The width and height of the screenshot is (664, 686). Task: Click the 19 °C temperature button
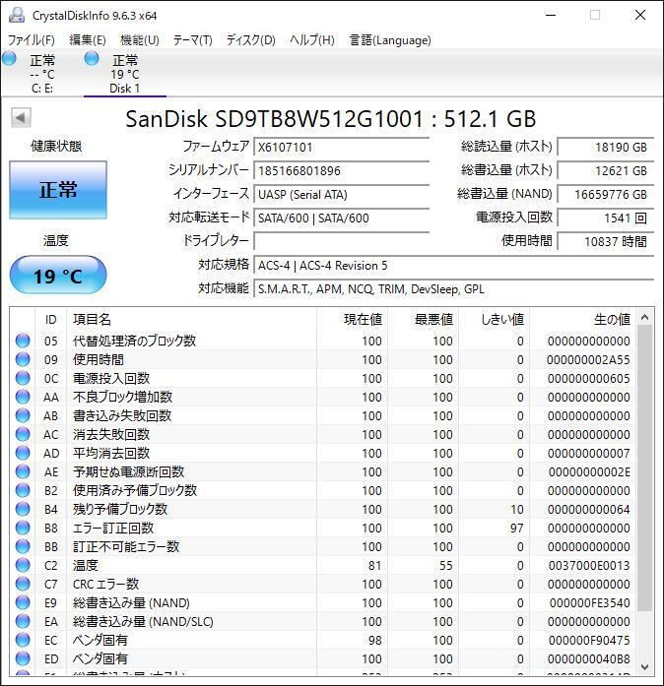pyautogui.click(x=58, y=276)
